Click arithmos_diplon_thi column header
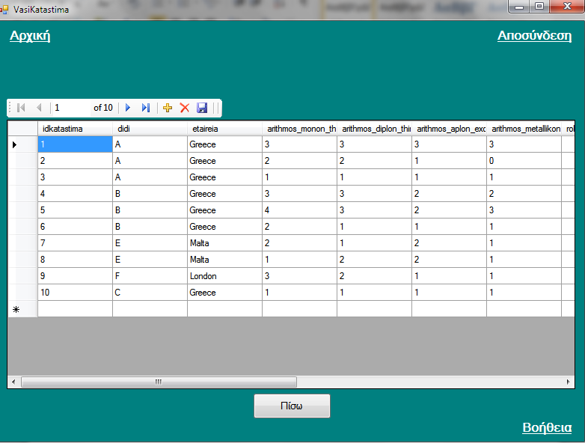Viewport: 585px width, 443px height. point(374,129)
